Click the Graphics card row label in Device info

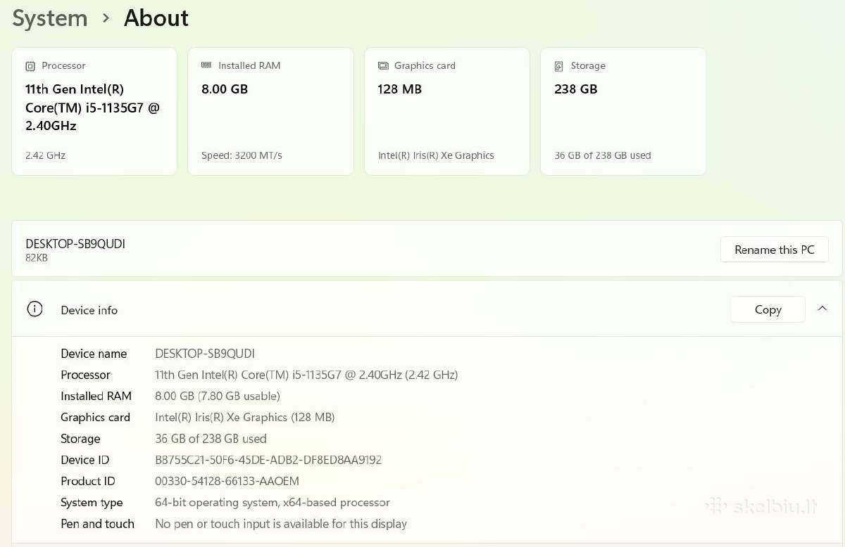tap(95, 417)
